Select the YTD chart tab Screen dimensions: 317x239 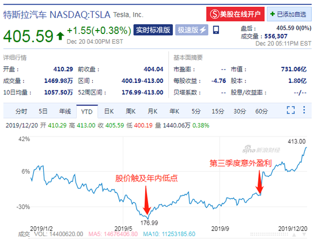point(87,112)
